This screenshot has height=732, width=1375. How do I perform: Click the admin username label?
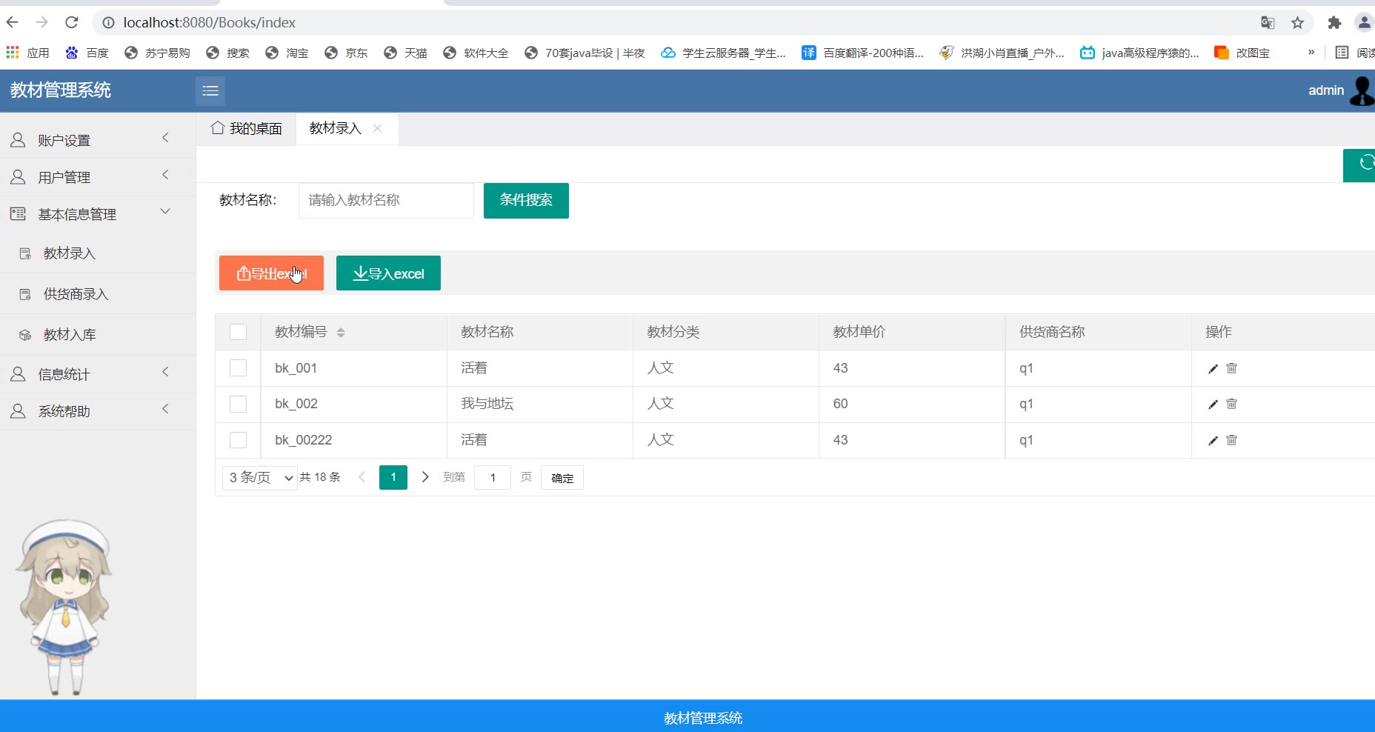coord(1326,90)
